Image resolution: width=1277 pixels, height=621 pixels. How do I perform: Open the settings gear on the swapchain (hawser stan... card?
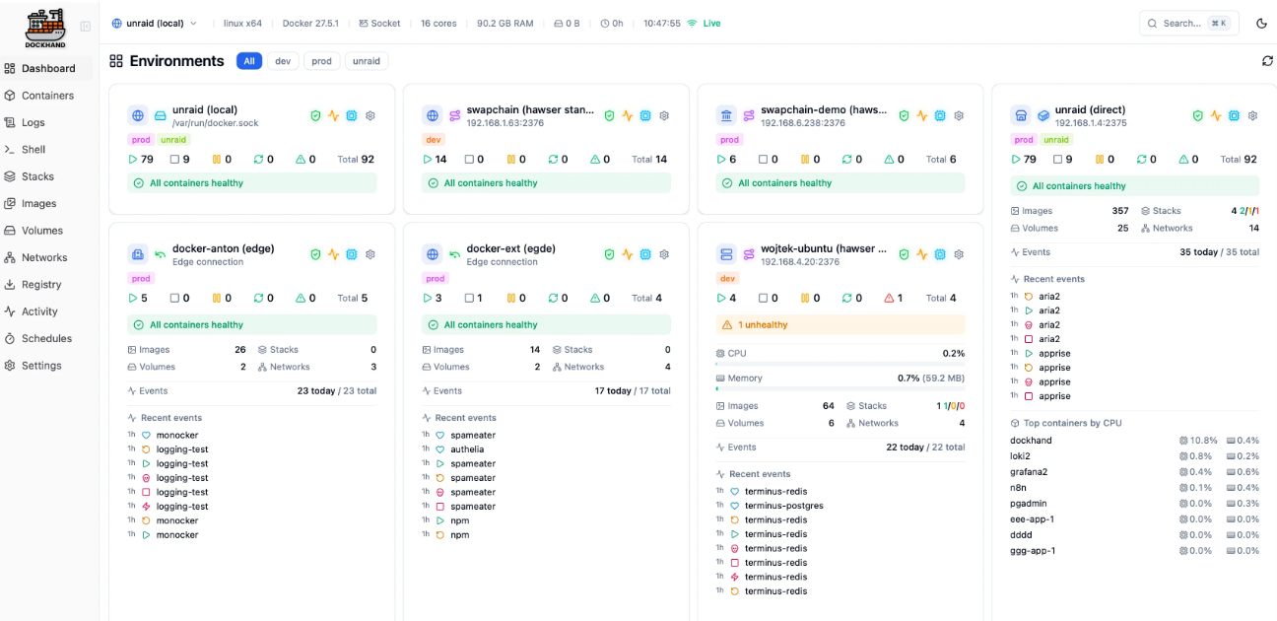[664, 115]
